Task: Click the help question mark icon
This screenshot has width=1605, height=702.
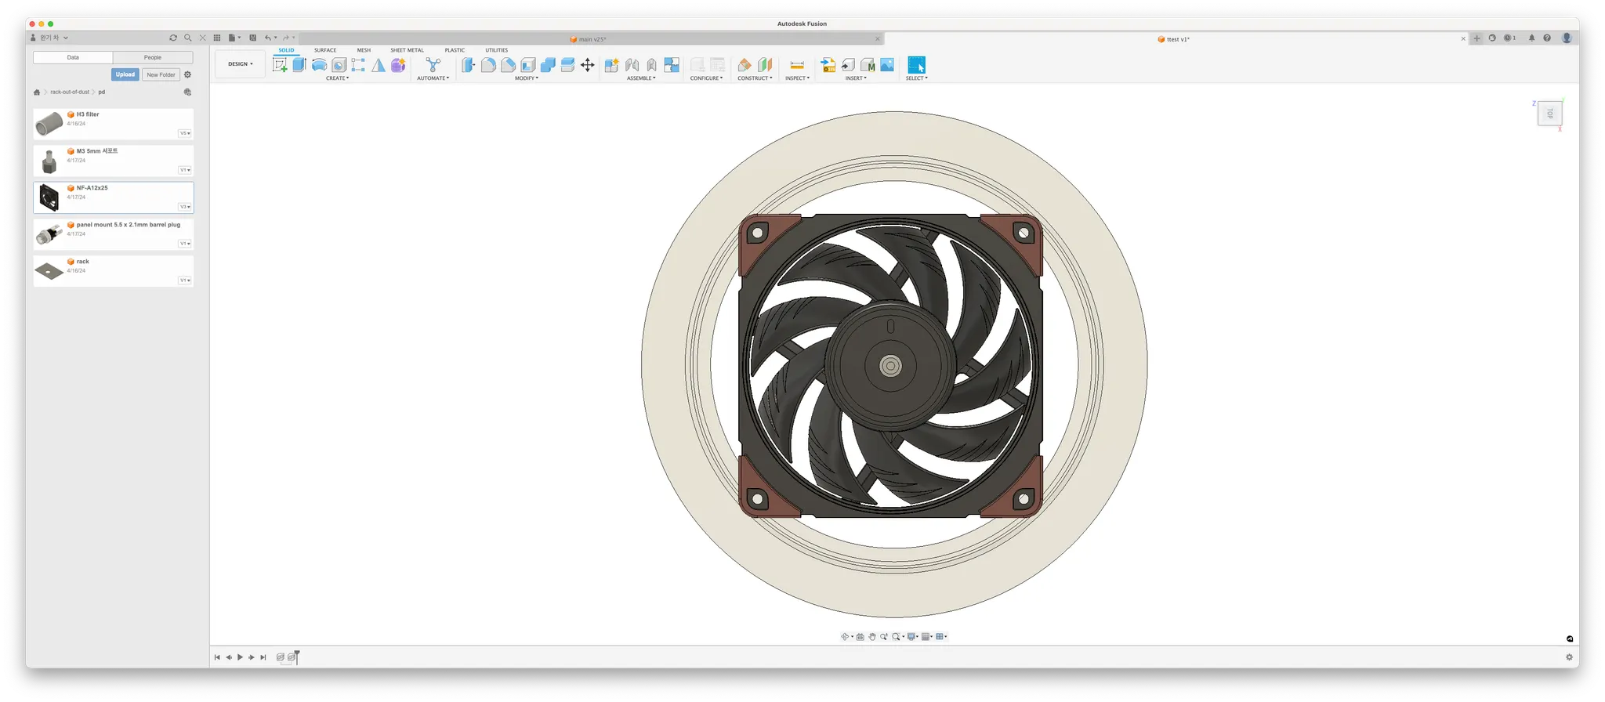Action: (x=1547, y=38)
